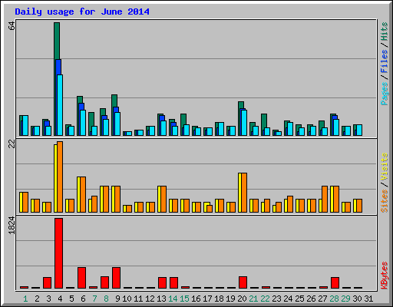This screenshot has height=307, width=393.
Task: Click day label '31' on the x-axis
Action: click(368, 299)
